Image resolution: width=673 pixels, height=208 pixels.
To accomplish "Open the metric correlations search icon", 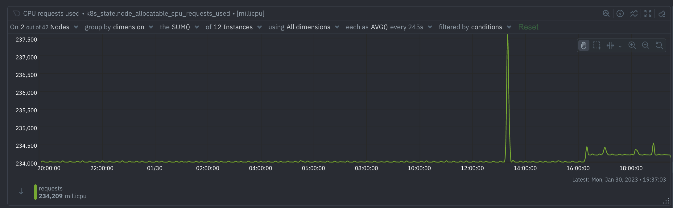I will click(x=606, y=14).
